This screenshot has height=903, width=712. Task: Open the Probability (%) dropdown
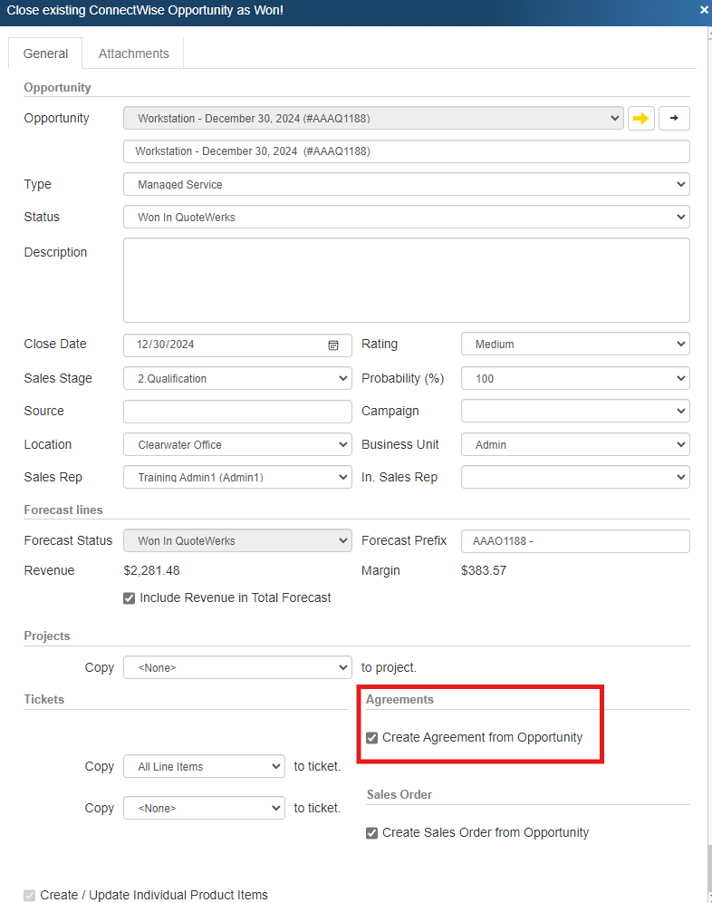(575, 378)
